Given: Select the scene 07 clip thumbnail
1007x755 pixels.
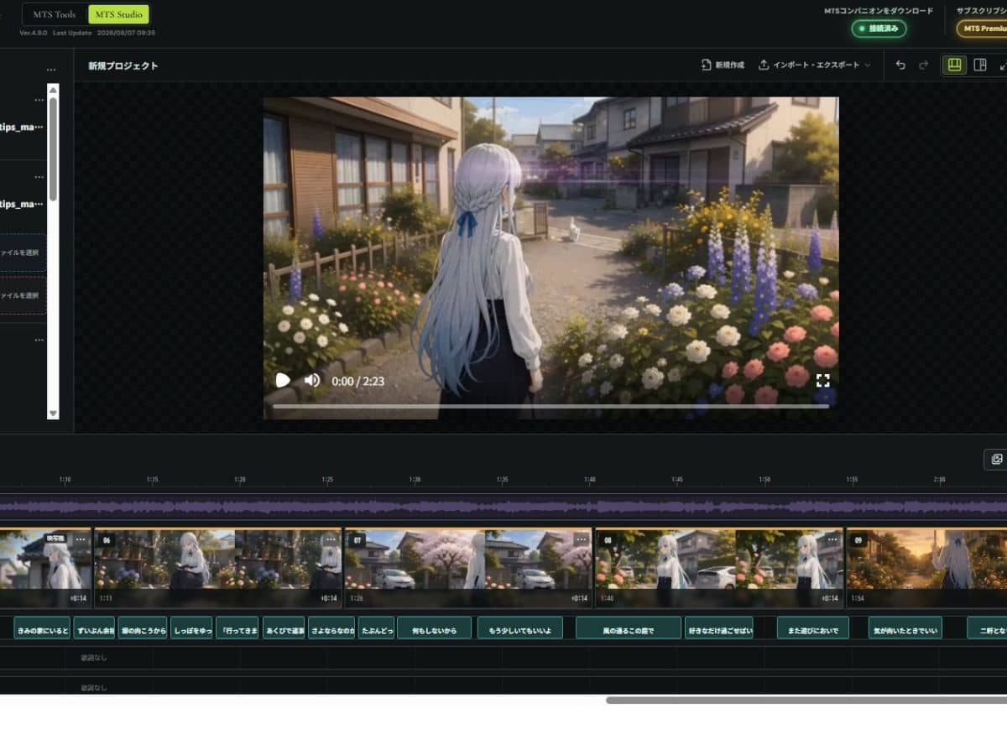Looking at the screenshot, I should tap(468, 568).
